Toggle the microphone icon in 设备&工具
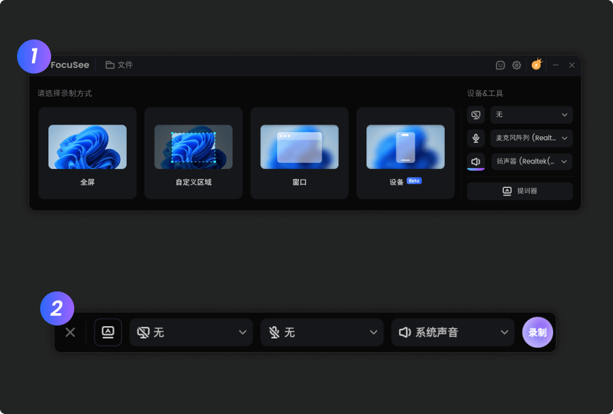Screen dimensions: 613x414 click(476, 138)
